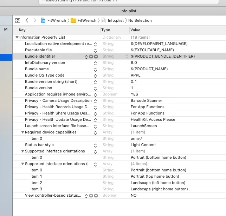Open key picker for Bundle OS Type code
The image size is (226, 216).
[x=95, y=76]
